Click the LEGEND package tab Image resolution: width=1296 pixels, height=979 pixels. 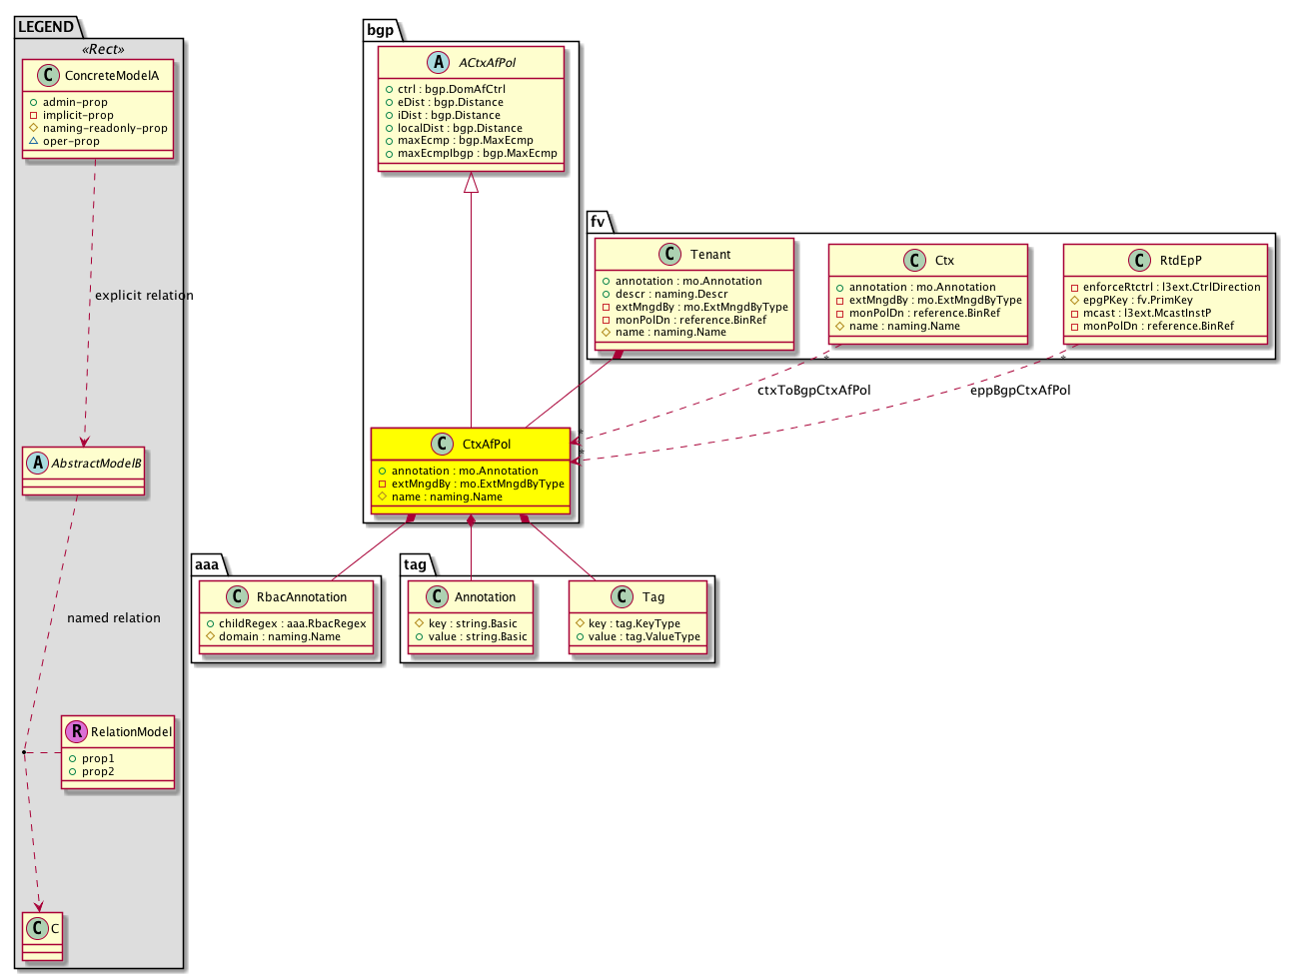[x=46, y=27]
